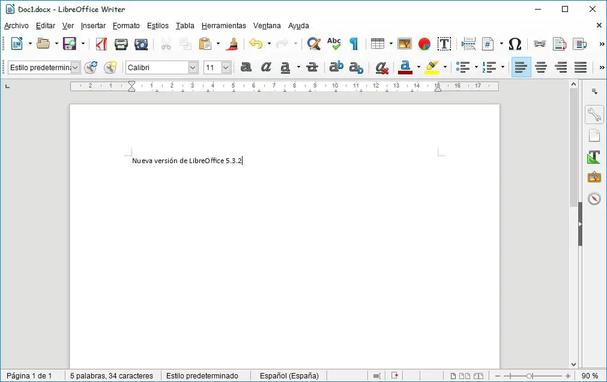Screen dimensions: 607x382
Task: Clear direct formatting
Action: (x=382, y=68)
